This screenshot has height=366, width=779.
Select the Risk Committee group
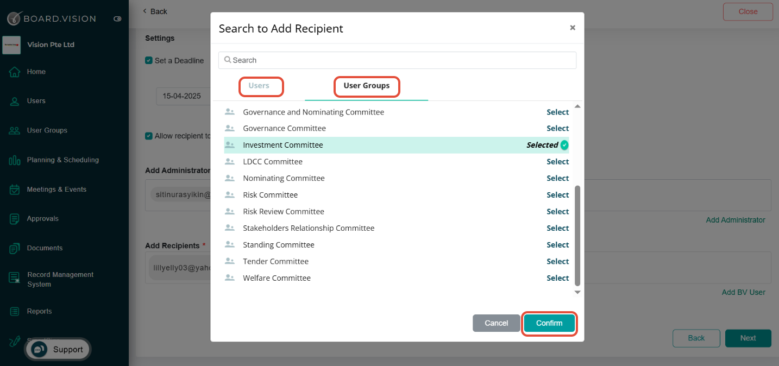pos(558,195)
